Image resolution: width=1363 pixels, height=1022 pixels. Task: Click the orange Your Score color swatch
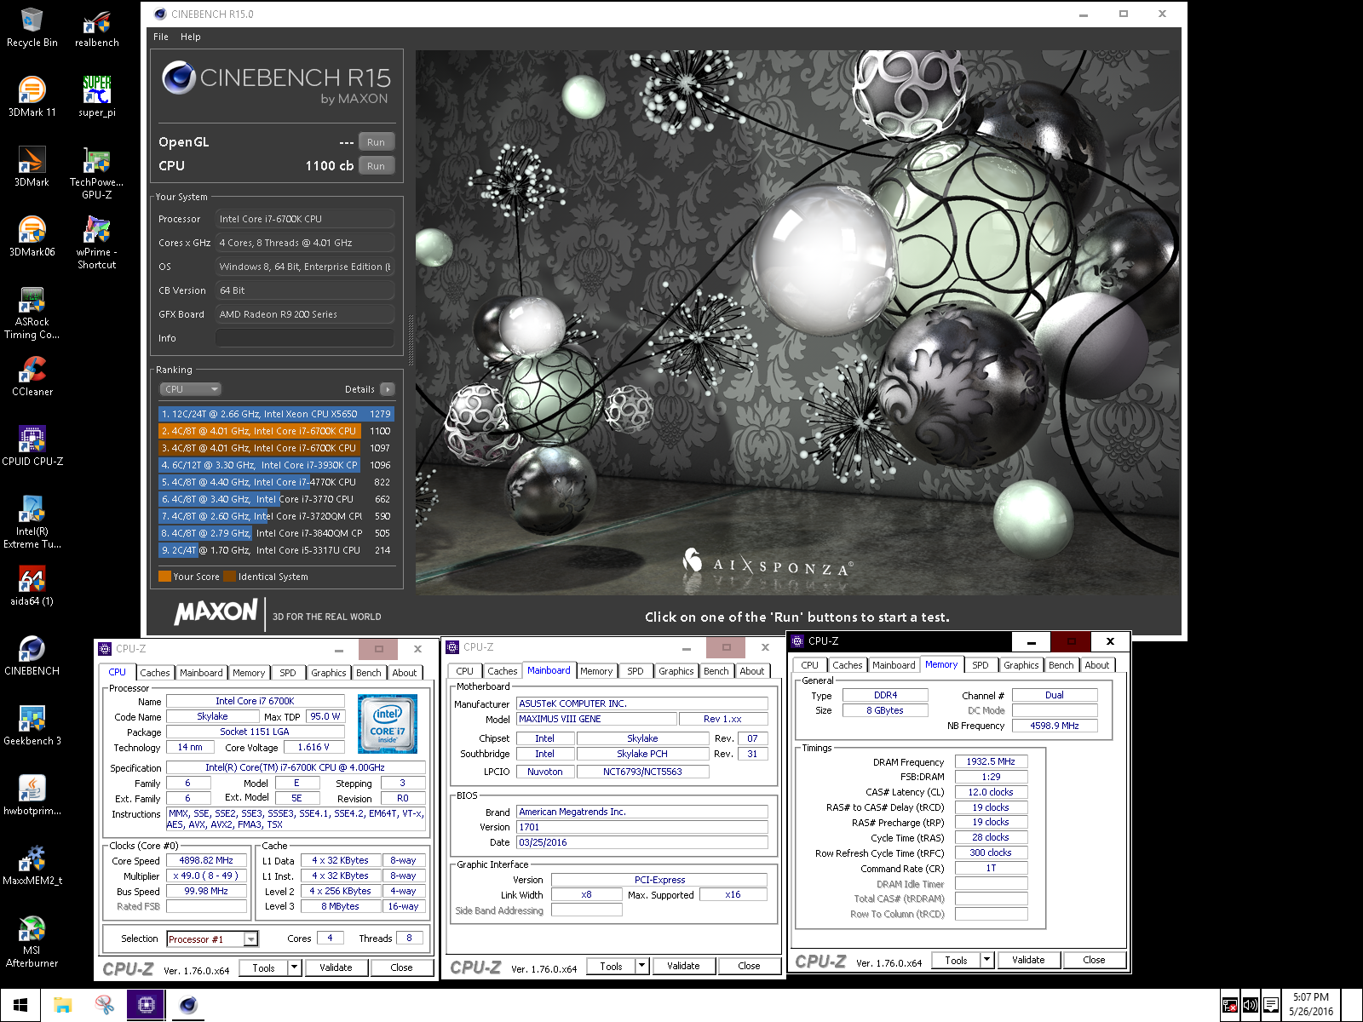coord(165,577)
